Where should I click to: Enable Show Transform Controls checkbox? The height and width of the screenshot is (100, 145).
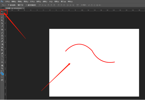[26, 5]
